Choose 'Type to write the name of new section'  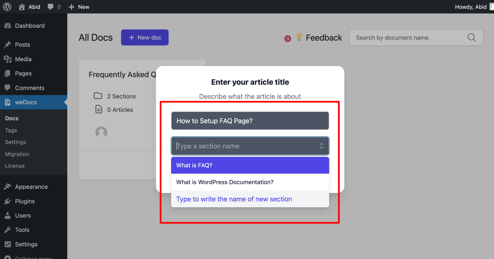234,199
